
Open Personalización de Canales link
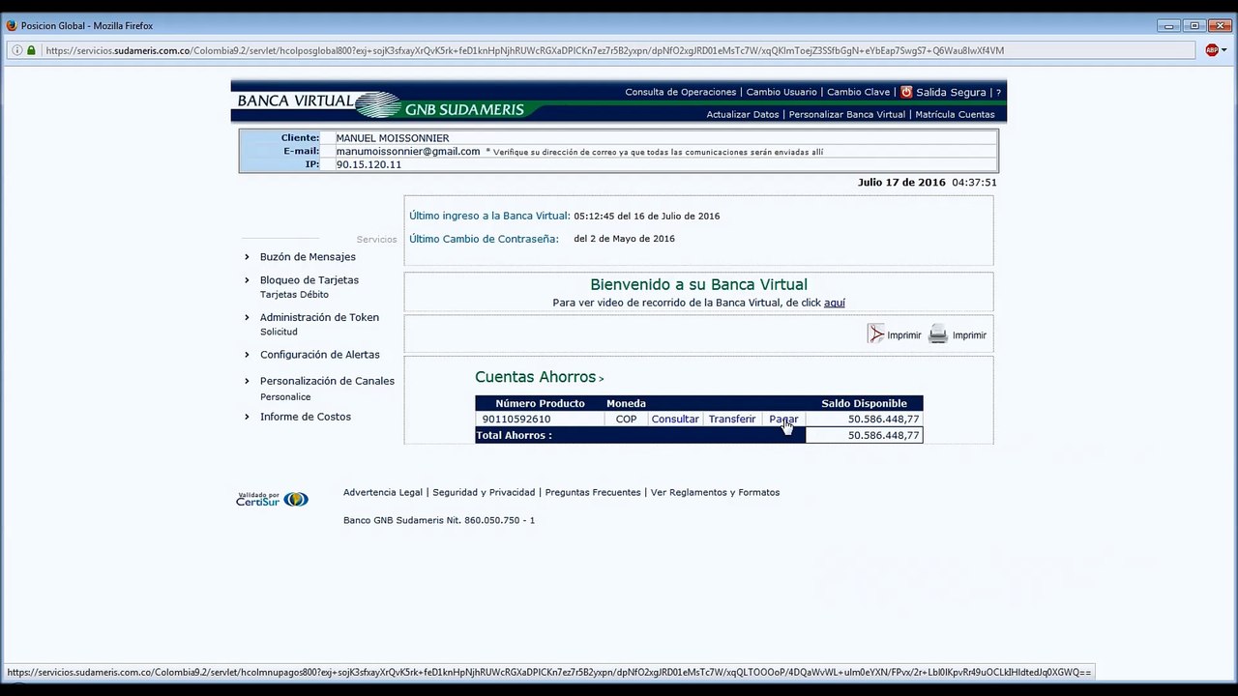point(327,381)
